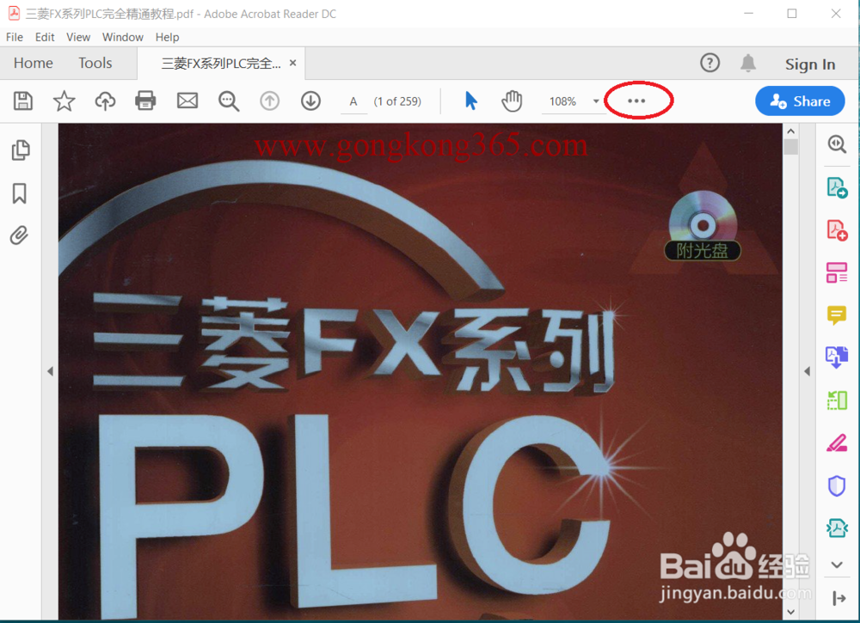Click the Save file icon
The height and width of the screenshot is (623, 860).
pos(23,101)
